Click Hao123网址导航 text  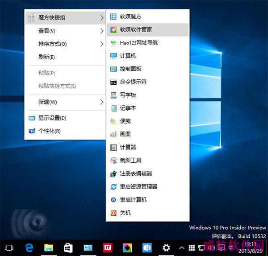(139, 43)
